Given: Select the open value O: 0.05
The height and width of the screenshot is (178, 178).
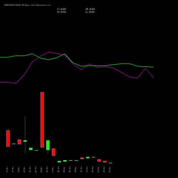Looking at the screenshot, I should (62, 12).
